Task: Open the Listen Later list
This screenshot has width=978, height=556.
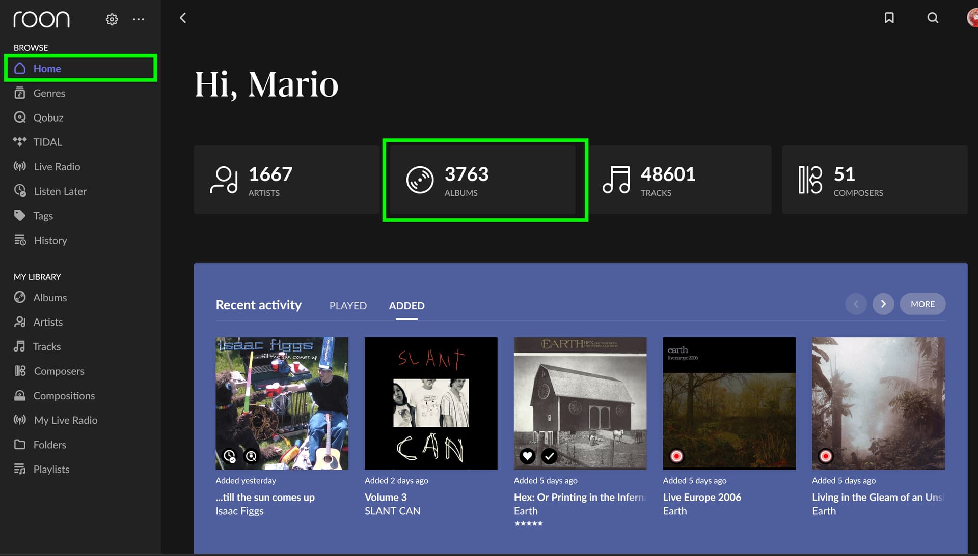Action: 60,191
